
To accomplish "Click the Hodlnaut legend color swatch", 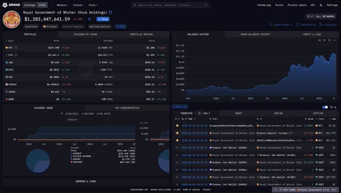I will [x=71, y=162].
